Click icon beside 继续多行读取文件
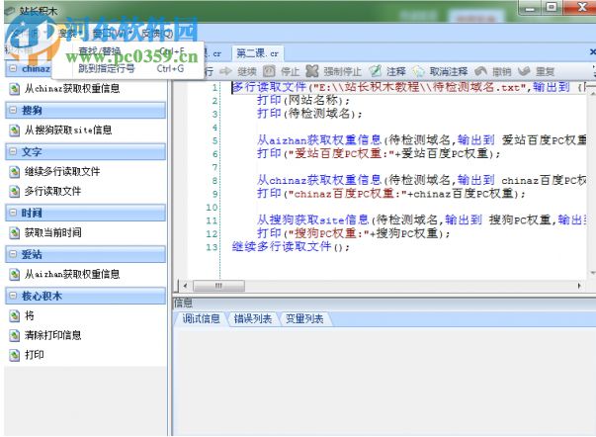Image resolution: width=596 pixels, height=437 pixels. pos(15,172)
